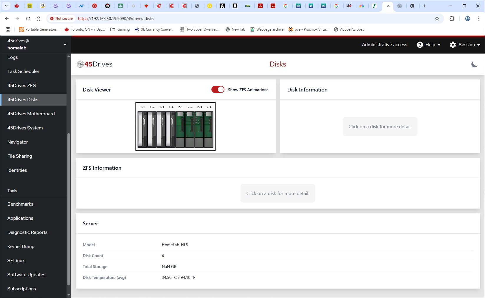Viewport: 485px width, 298px height.
Task: Click the address bar URL
Action: (x=116, y=19)
